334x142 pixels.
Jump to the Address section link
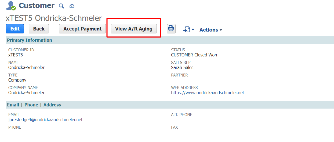click(52, 105)
